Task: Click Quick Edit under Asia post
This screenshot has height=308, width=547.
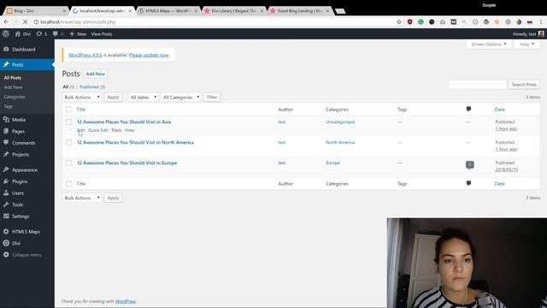Action: pyautogui.click(x=97, y=130)
